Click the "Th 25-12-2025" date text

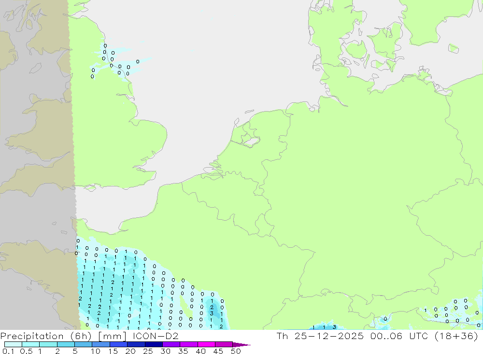[320, 336]
